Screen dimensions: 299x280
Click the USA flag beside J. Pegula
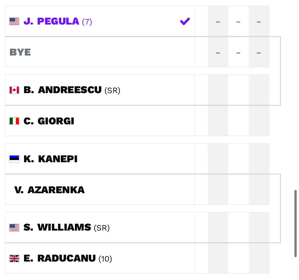pos(14,21)
